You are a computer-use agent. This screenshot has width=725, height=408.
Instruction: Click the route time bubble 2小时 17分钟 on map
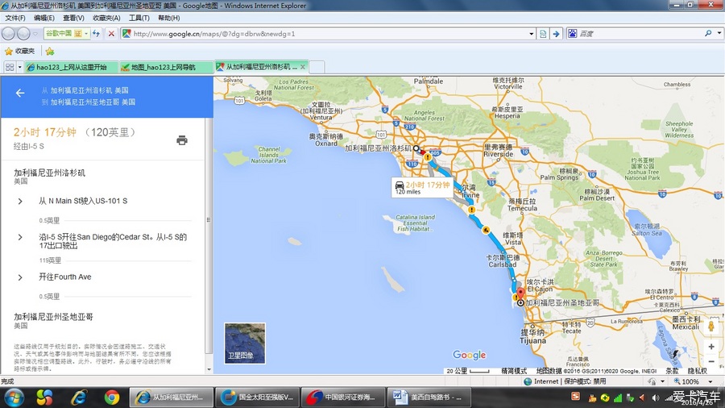(421, 187)
